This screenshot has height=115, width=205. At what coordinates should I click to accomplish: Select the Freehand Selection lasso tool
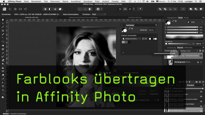pyautogui.click(x=3, y=42)
